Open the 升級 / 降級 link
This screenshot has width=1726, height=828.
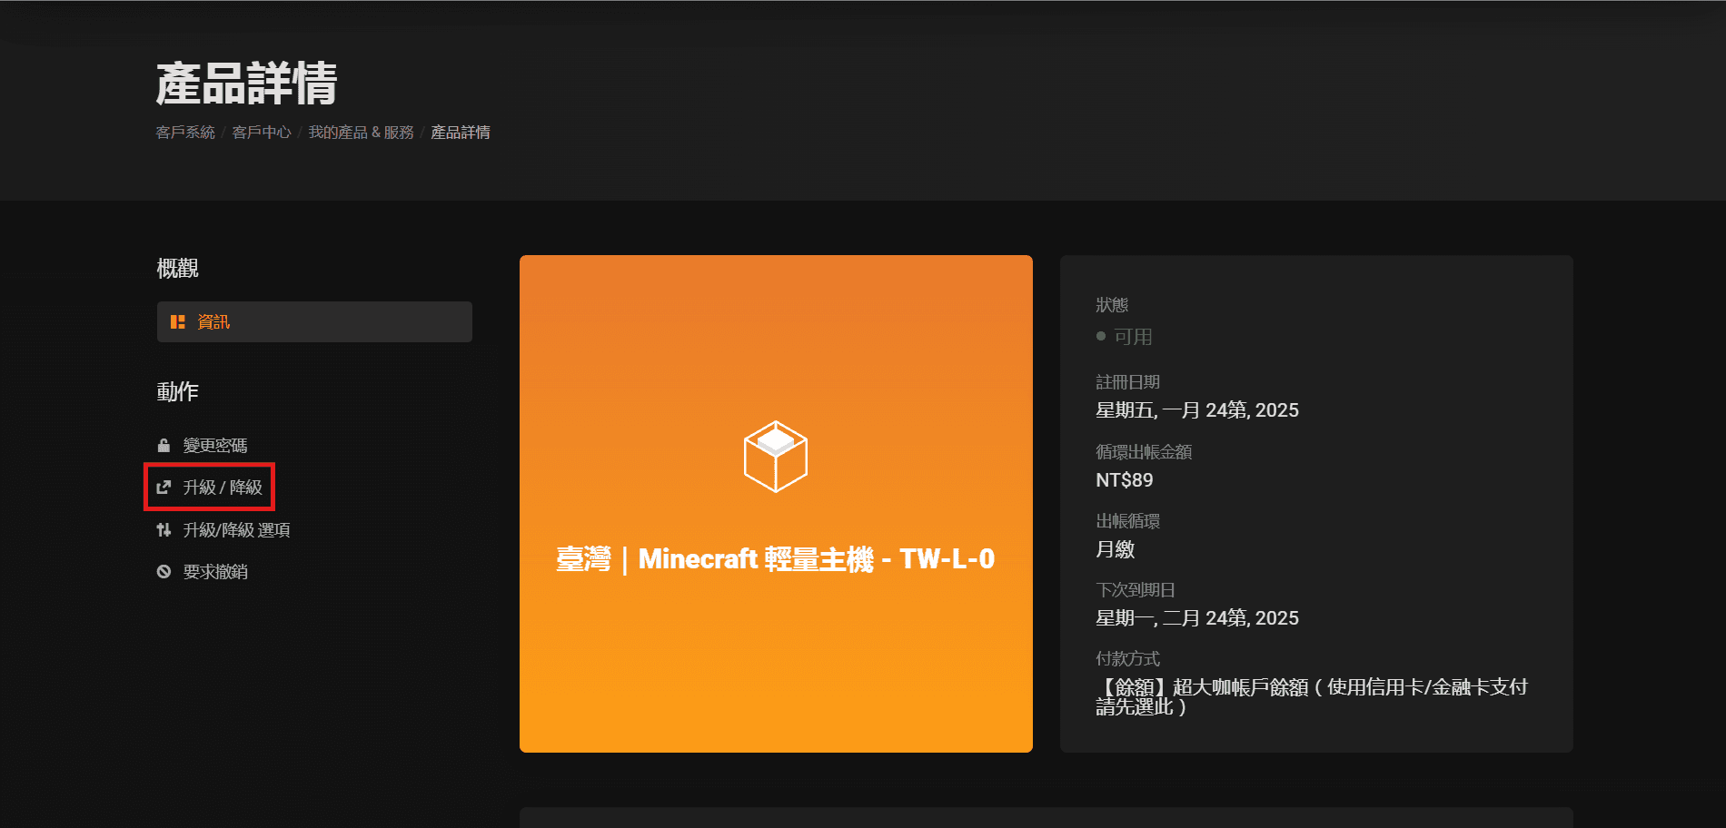(223, 488)
